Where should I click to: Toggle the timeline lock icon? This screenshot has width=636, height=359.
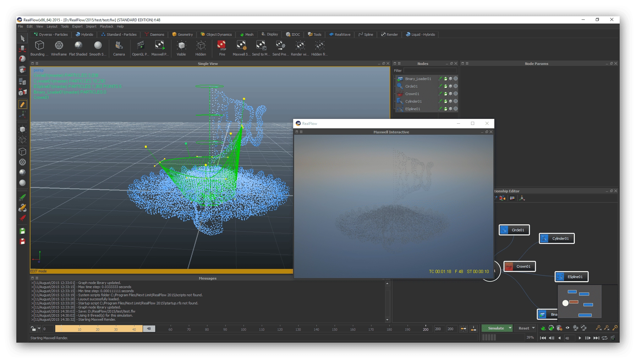[33, 329]
